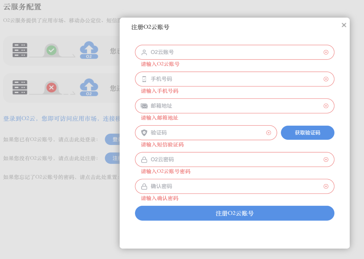Click the phone icon in mobile field
Image resolution: width=364 pixels, height=259 pixels.
(x=144, y=79)
